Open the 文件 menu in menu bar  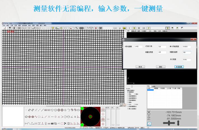click(4, 25)
